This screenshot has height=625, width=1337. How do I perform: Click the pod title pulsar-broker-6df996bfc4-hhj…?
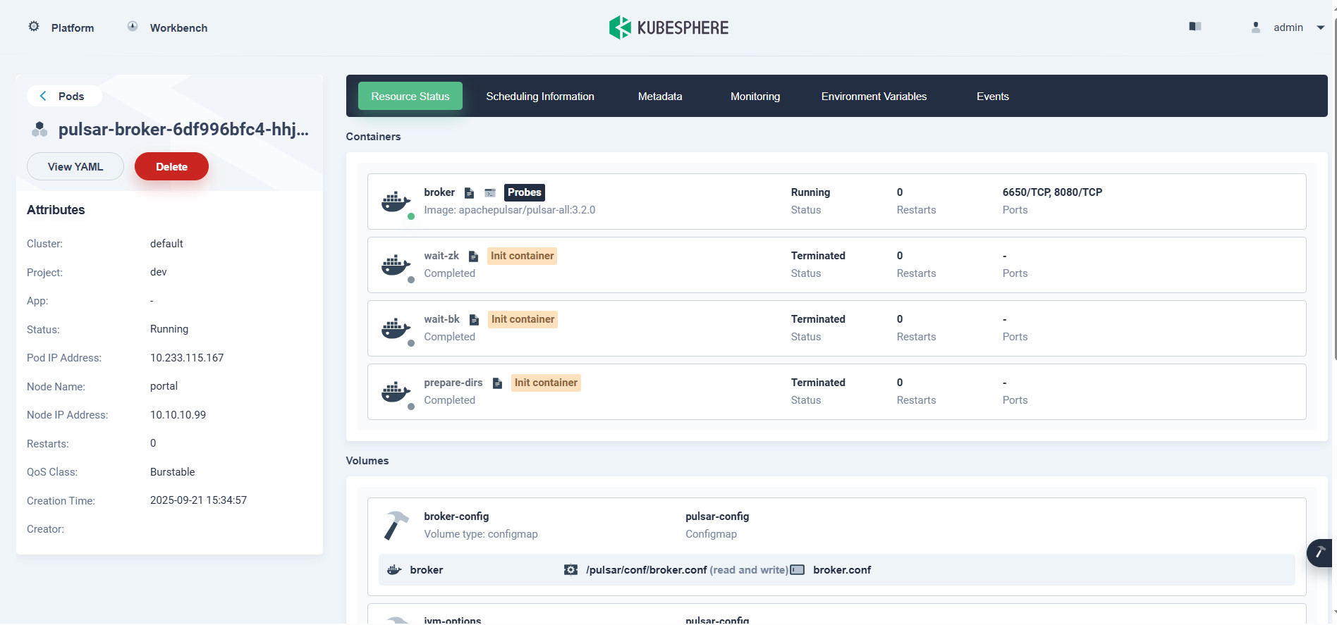click(x=183, y=130)
